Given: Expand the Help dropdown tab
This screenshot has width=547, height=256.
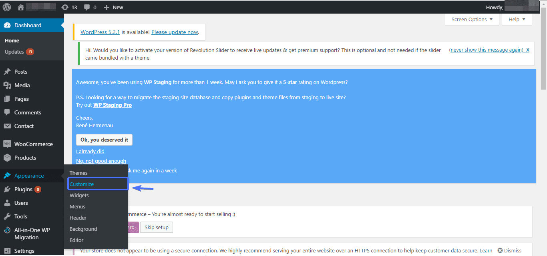Looking at the screenshot, I should click(517, 19).
